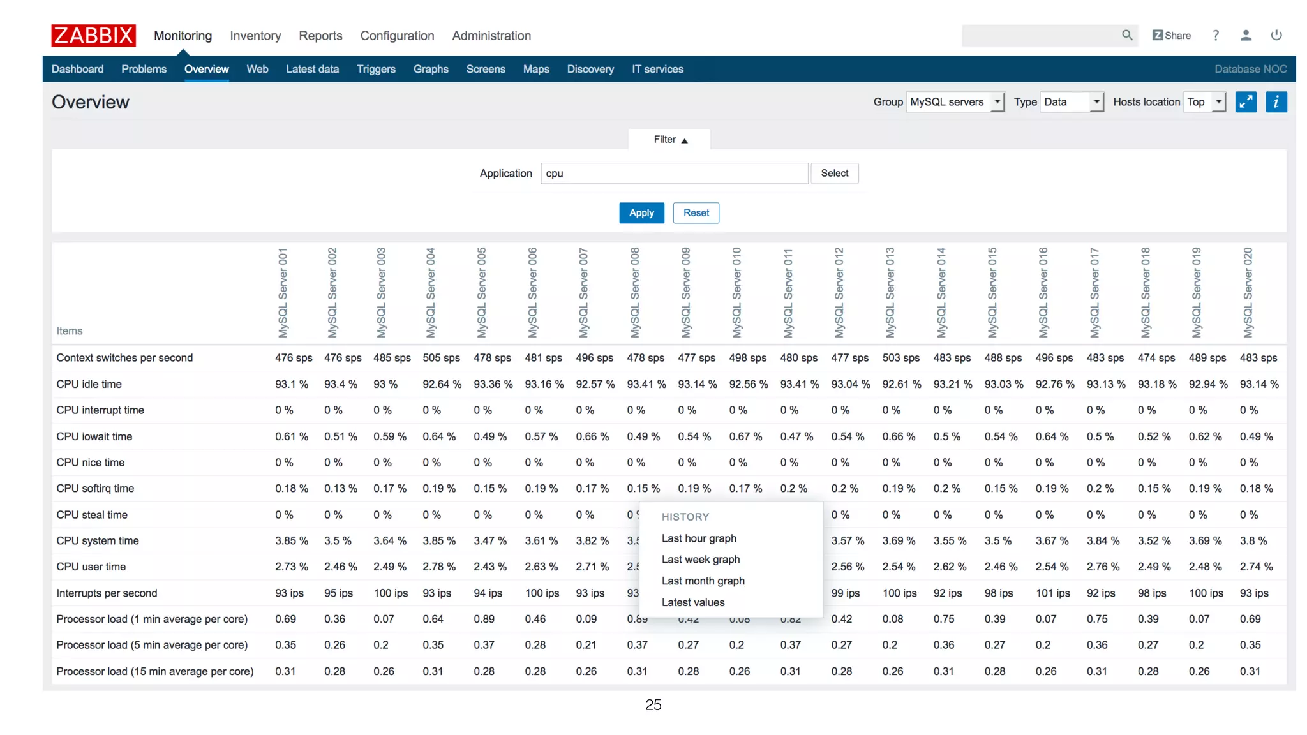Image resolution: width=1307 pixels, height=735 pixels.
Task: Select Latest values in popup menu
Action: tap(693, 602)
